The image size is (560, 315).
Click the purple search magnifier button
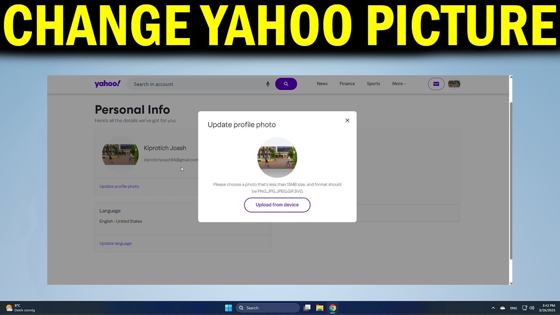[286, 84]
